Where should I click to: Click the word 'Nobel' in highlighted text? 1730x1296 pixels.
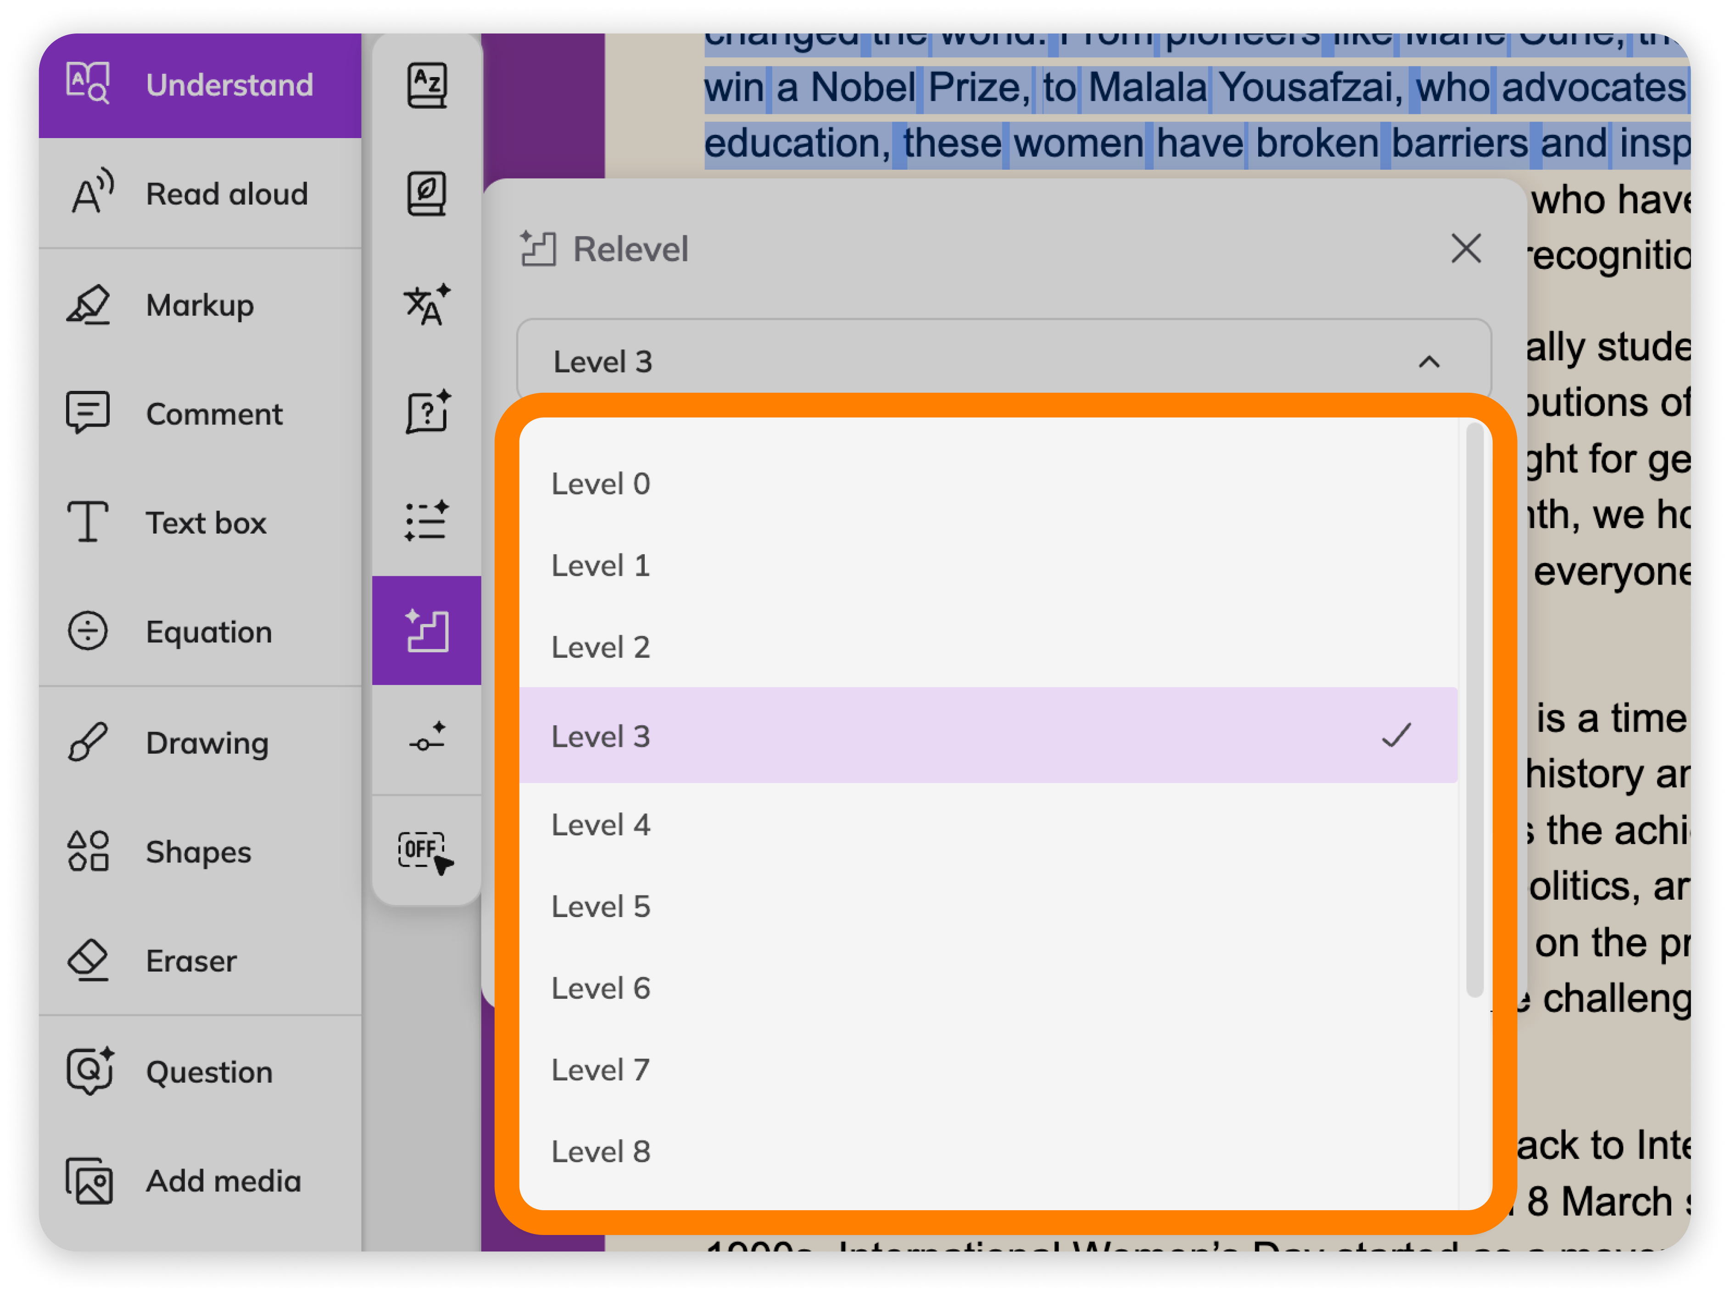tap(863, 88)
